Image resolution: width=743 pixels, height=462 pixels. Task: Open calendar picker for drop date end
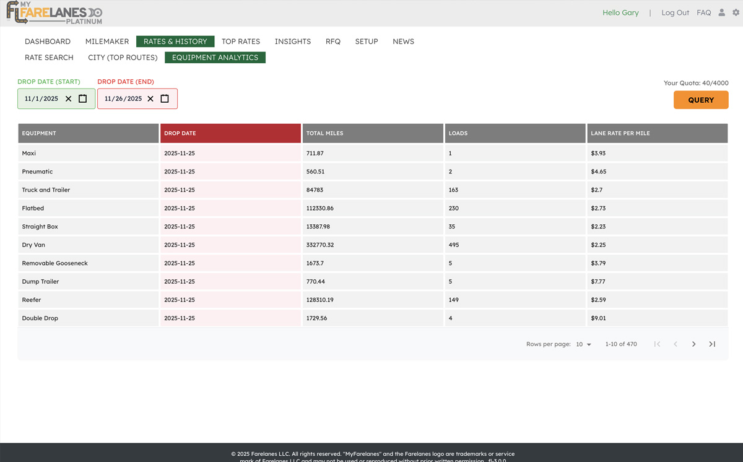click(x=165, y=99)
